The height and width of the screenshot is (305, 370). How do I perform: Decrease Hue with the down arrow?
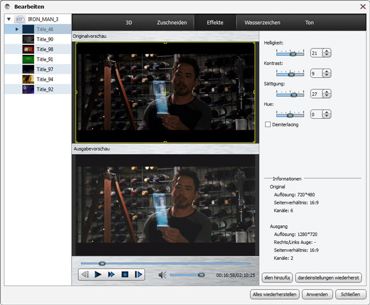[x=327, y=116]
